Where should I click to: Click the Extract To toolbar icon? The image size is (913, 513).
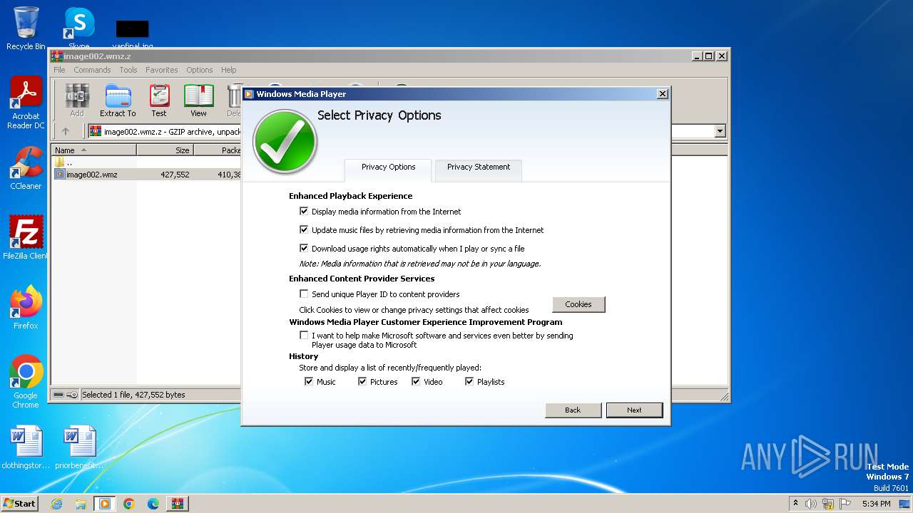pyautogui.click(x=118, y=100)
